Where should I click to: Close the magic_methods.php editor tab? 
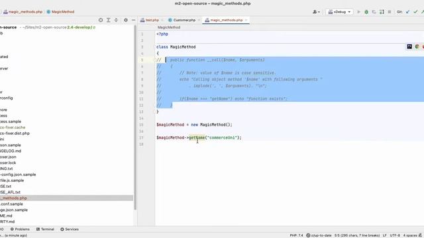[246, 20]
